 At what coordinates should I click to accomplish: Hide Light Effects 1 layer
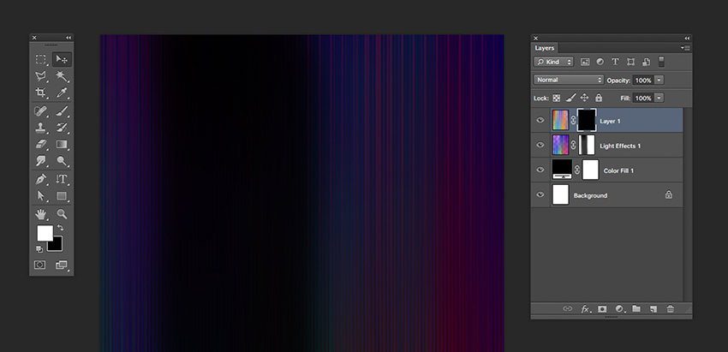point(540,145)
